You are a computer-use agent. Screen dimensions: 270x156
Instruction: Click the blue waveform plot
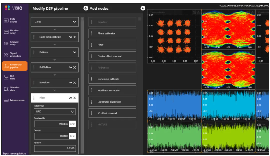tap(174, 105)
